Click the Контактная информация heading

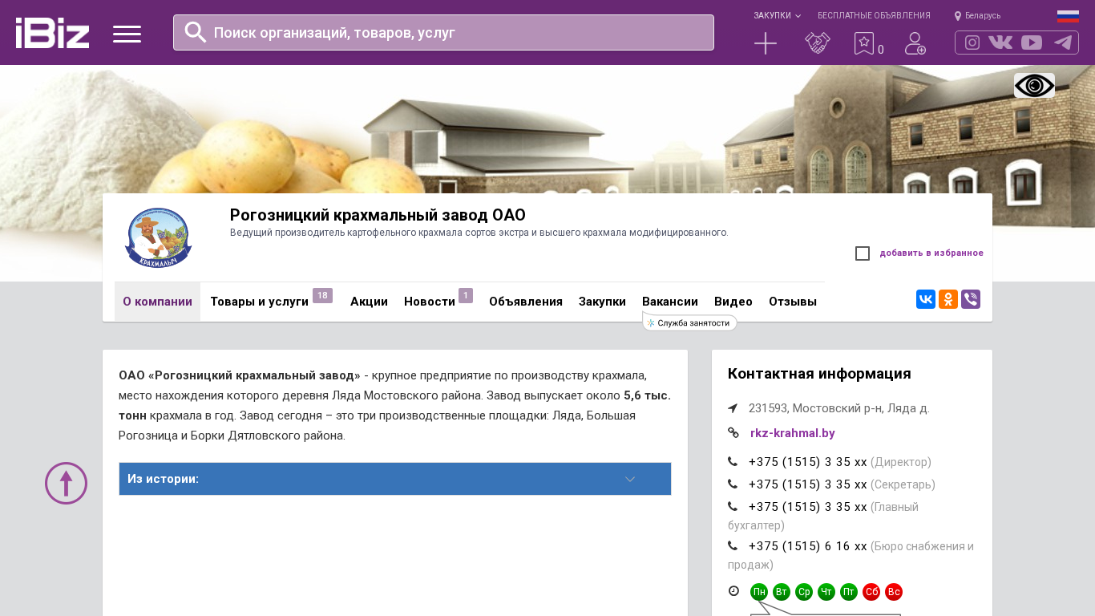819,374
